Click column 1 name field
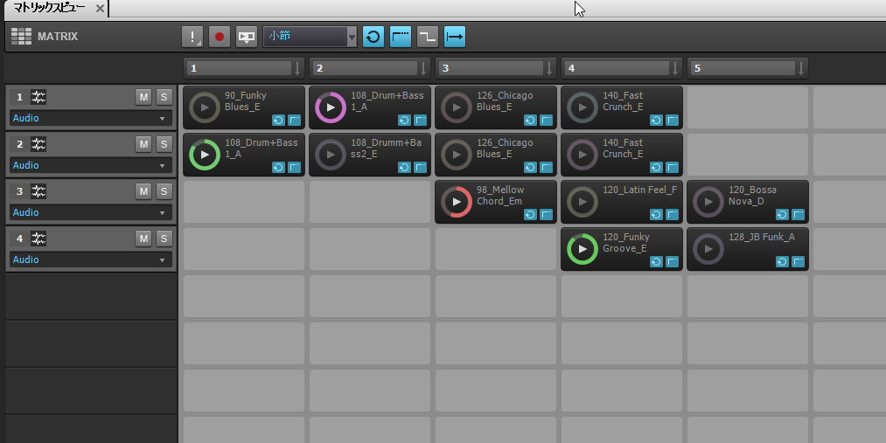The width and height of the screenshot is (886, 443). pos(239,68)
